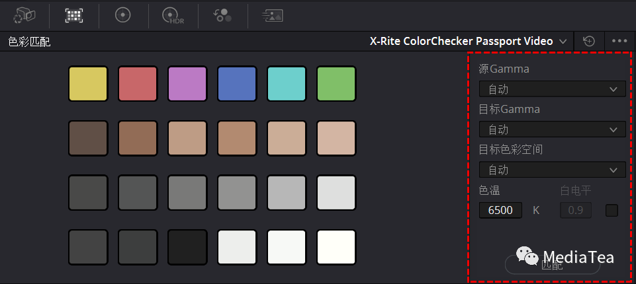
Task: Open the Color Wheels palette icon
Action: tap(123, 15)
